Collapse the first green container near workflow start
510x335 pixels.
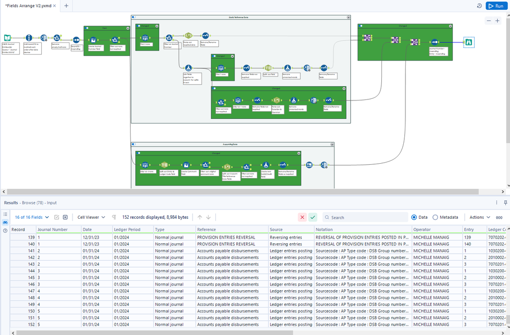(128, 28)
